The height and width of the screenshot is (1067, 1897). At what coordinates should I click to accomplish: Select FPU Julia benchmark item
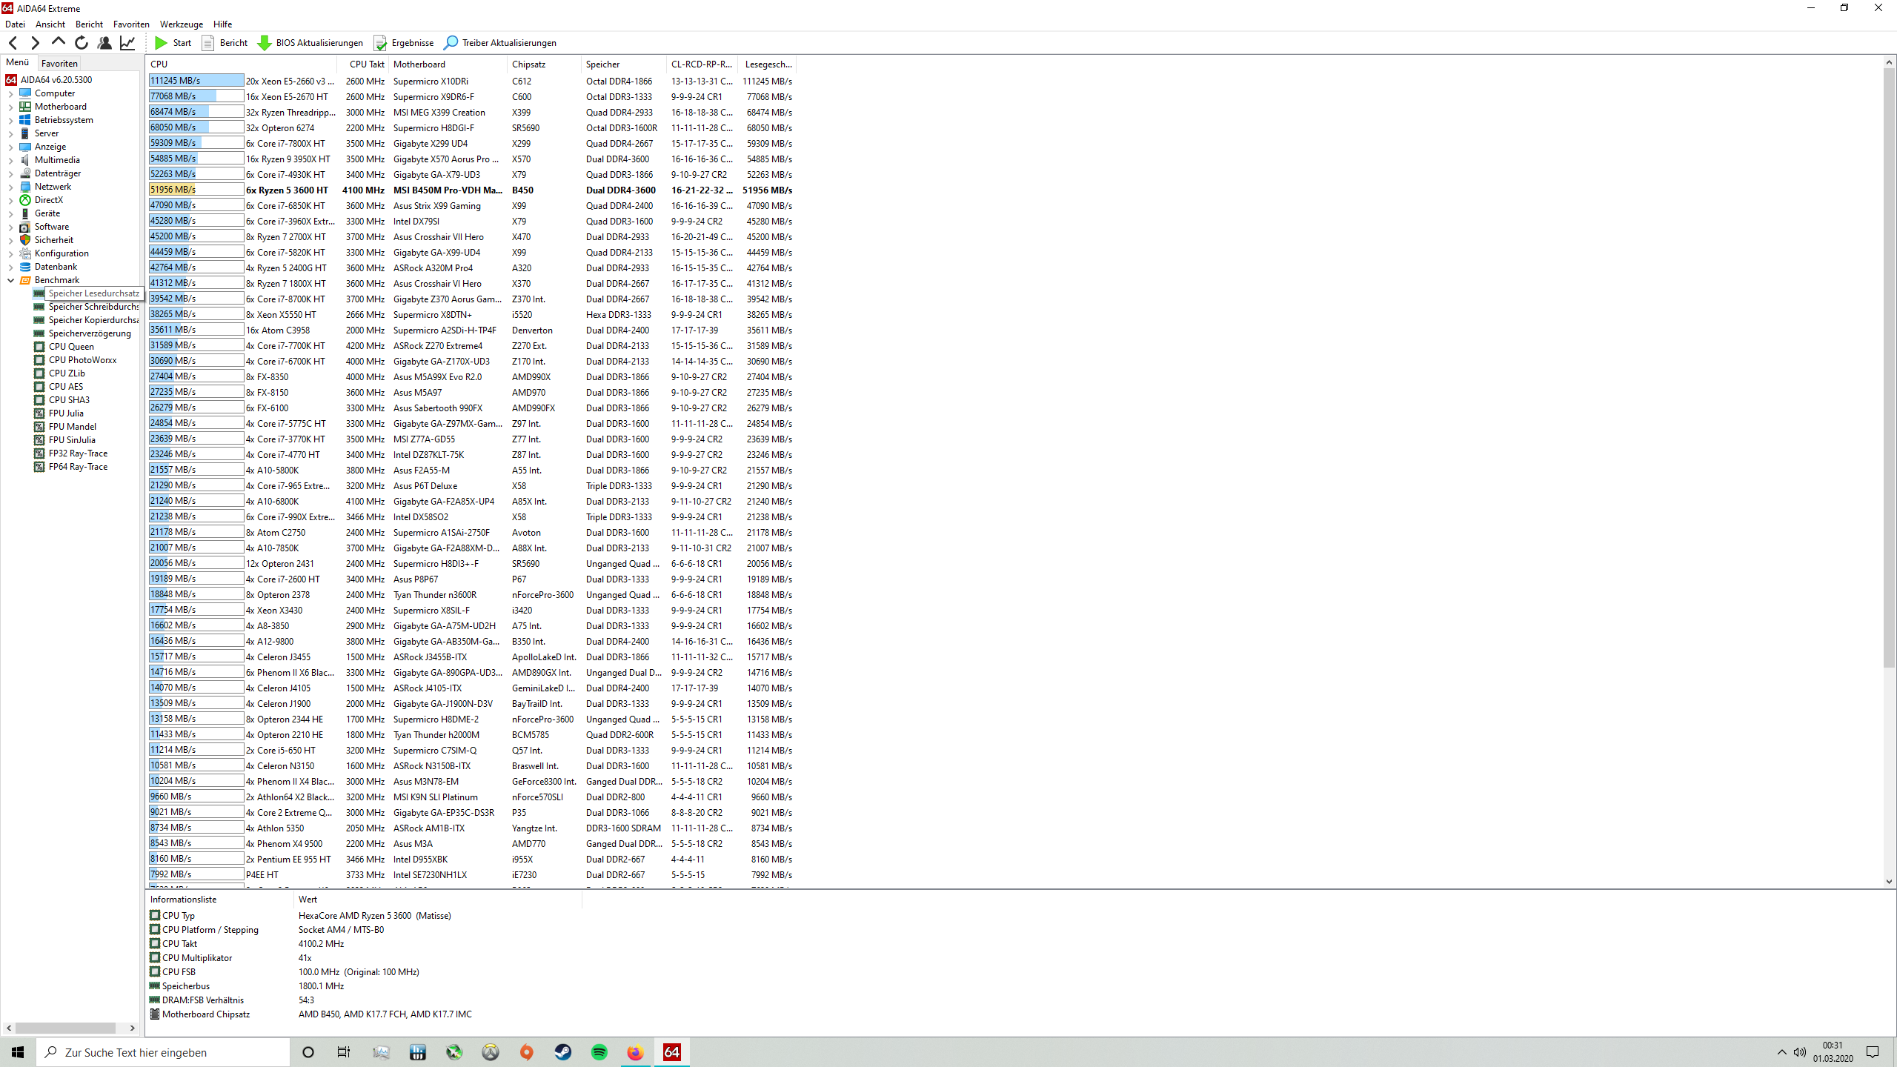pyautogui.click(x=66, y=413)
